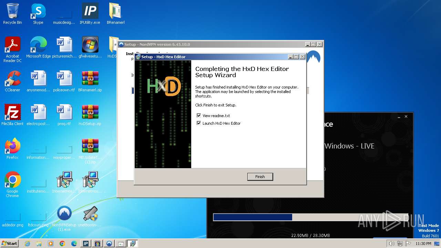The width and height of the screenshot is (441, 248).
Task: Select the anyonemod... Word document icon
Action: tap(38, 81)
